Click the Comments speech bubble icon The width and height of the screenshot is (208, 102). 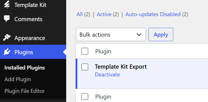pos(7,19)
